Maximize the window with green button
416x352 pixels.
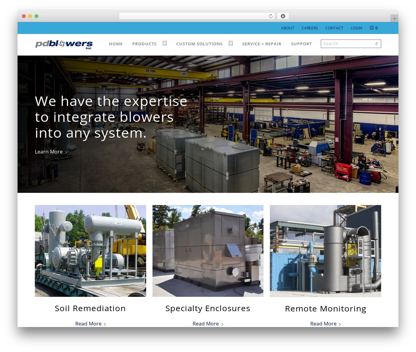click(x=36, y=16)
